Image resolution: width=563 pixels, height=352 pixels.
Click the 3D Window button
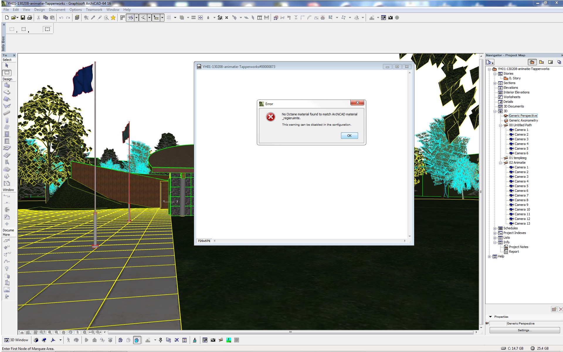pos(16,340)
